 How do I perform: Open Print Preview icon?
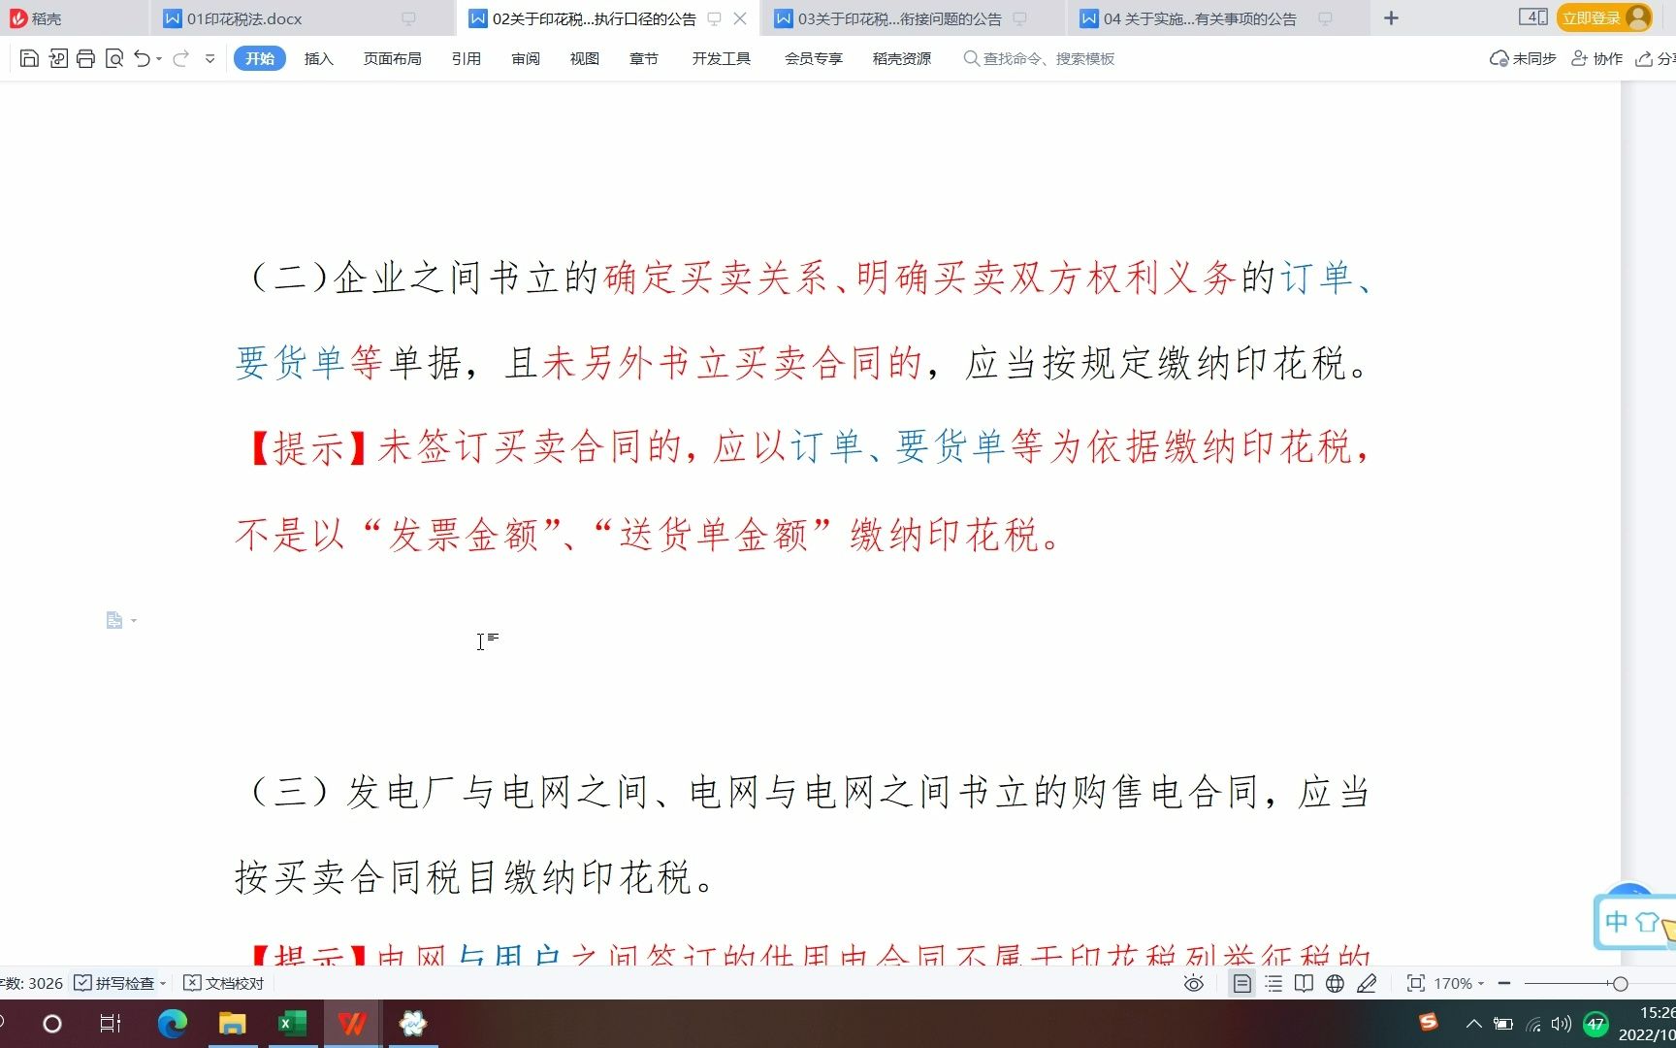click(114, 59)
